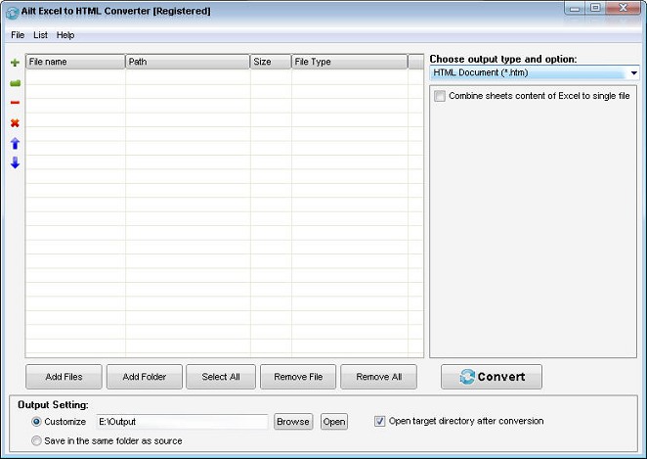Viewport: 647px width, 459px height.
Task: Click the blue move up arrow icon
Action: [15, 143]
